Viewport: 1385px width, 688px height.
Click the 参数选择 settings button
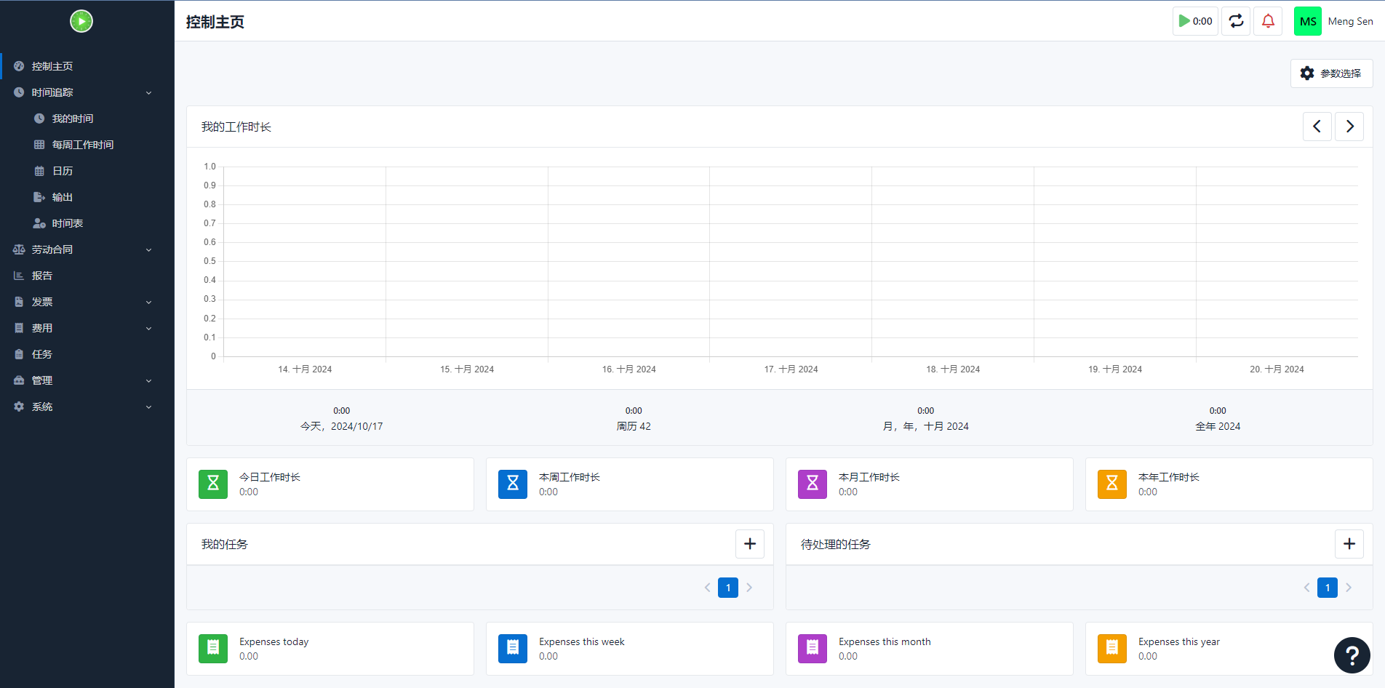1331,73
